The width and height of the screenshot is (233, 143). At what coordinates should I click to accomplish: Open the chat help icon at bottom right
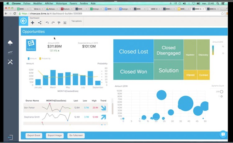pyautogui.click(x=223, y=135)
